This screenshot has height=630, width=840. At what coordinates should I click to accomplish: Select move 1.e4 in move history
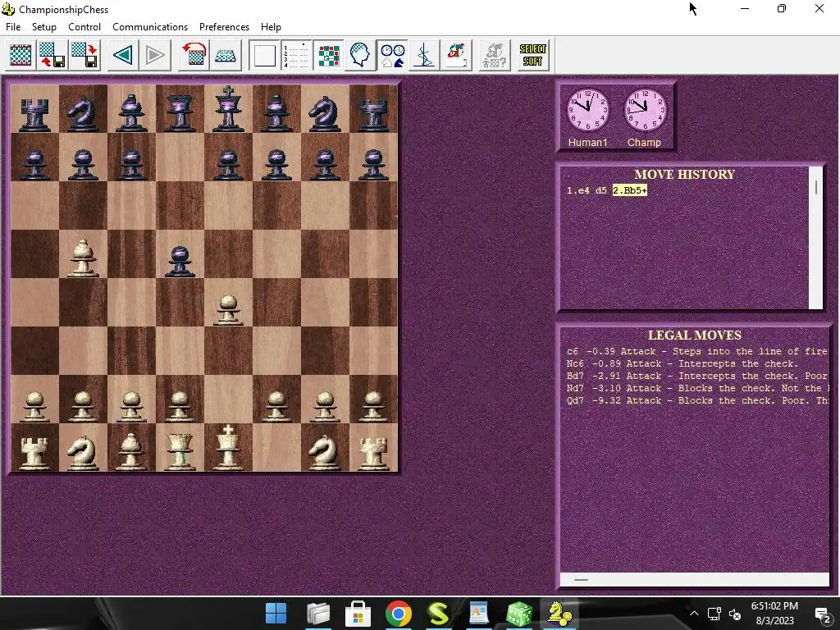click(x=578, y=190)
